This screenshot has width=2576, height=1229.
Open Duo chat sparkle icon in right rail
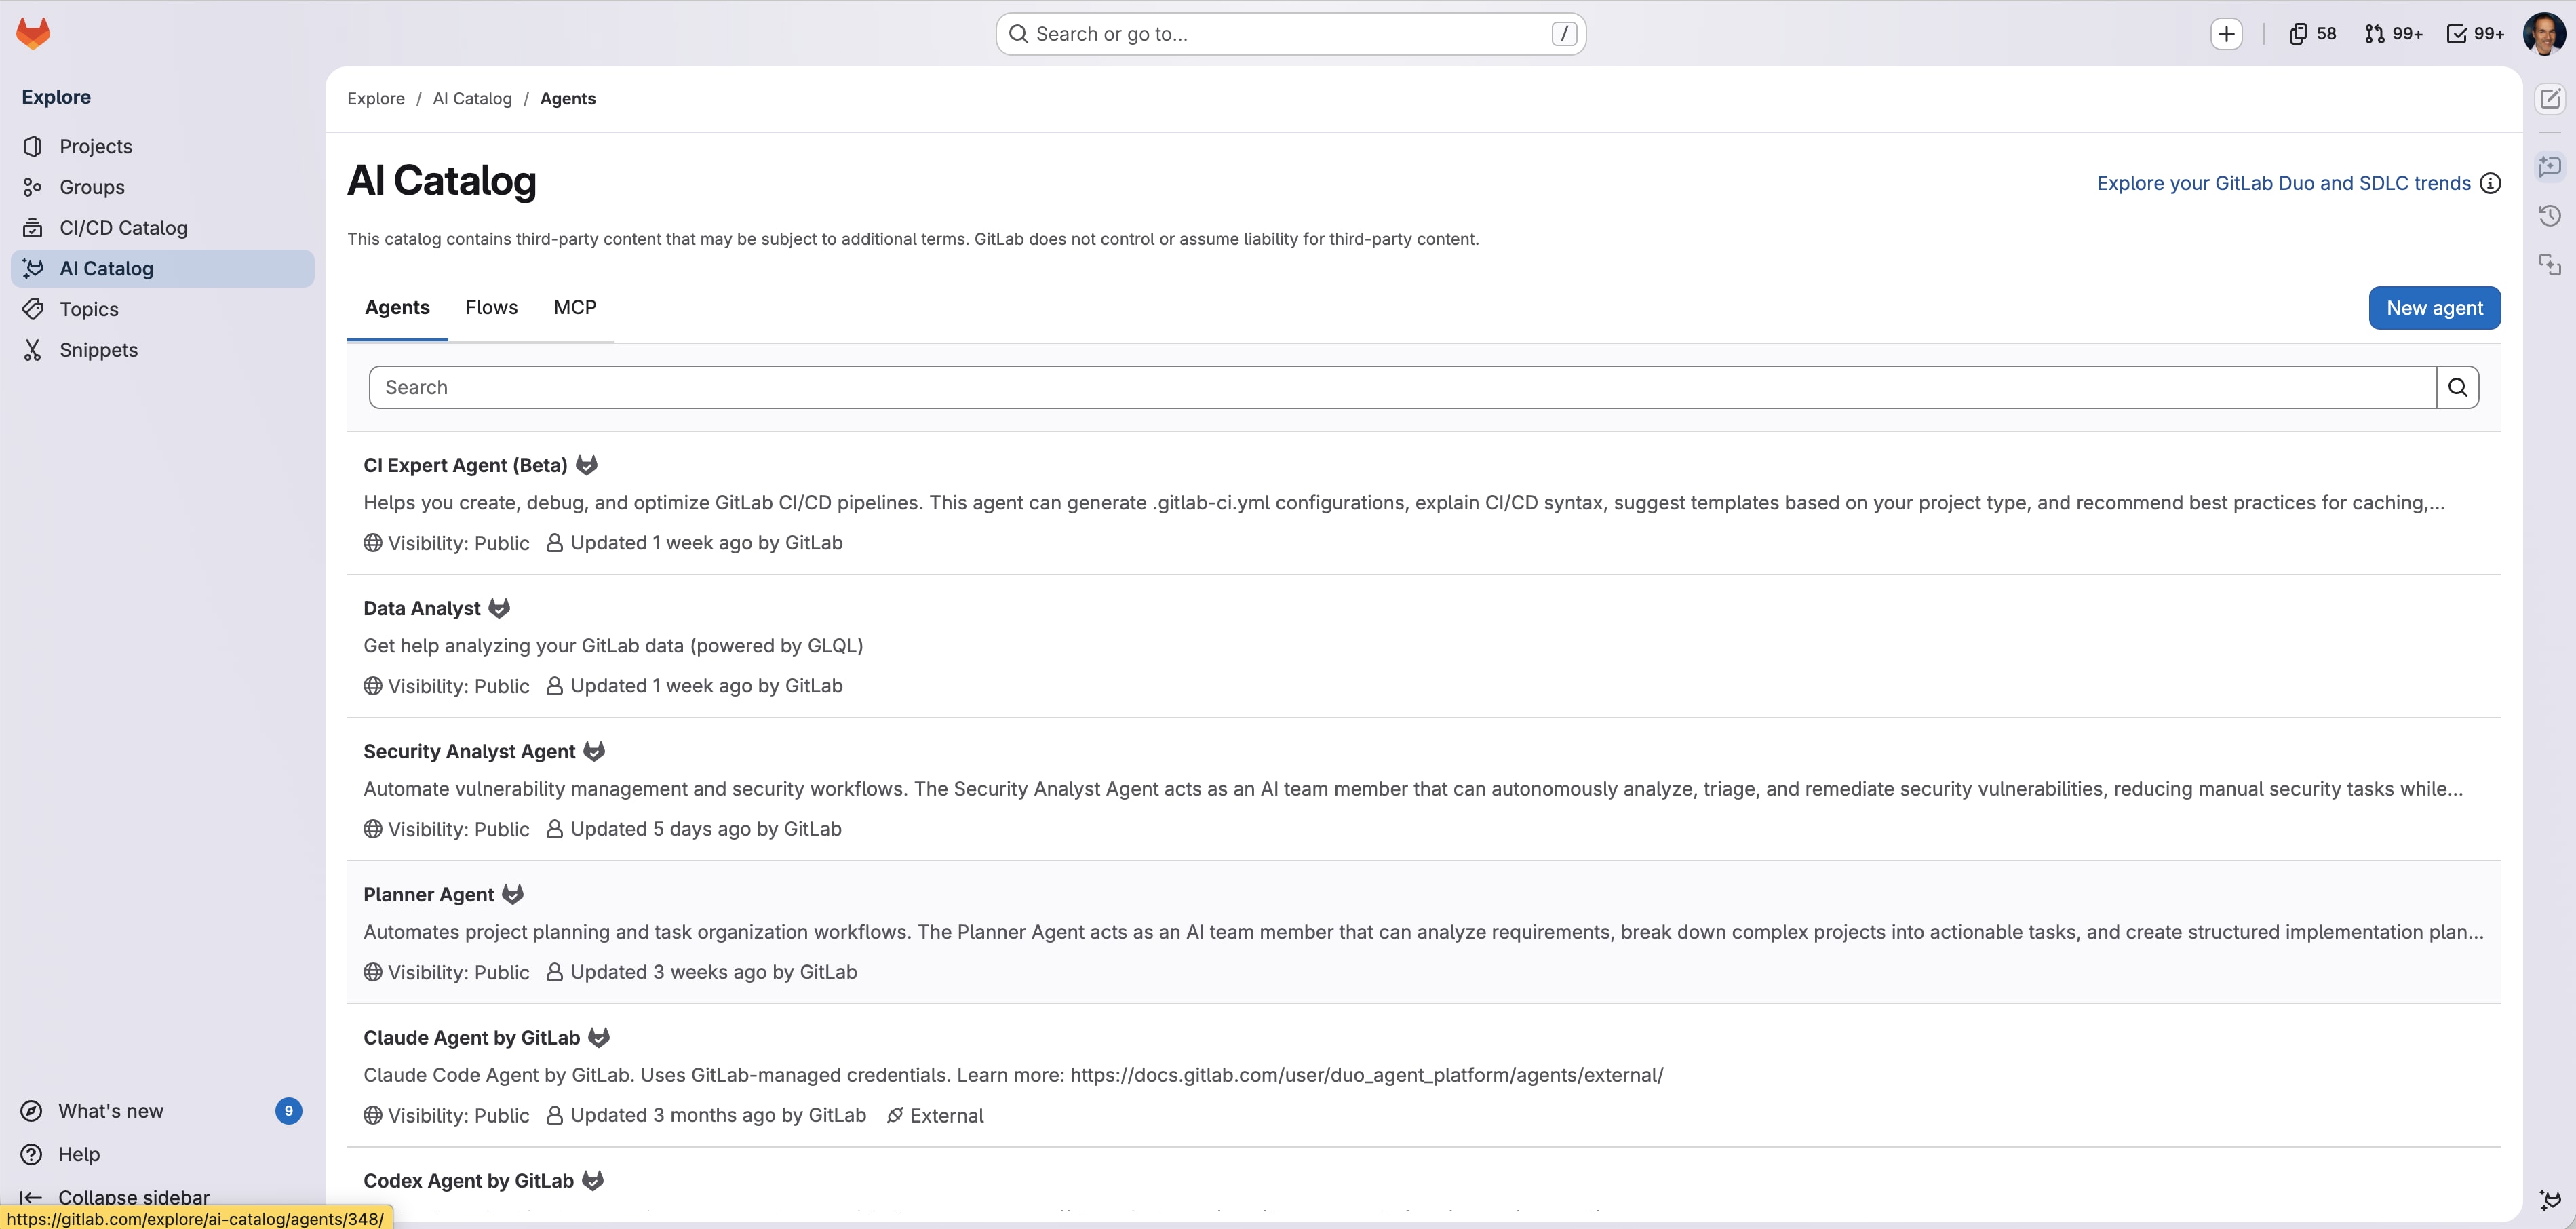click(x=2550, y=166)
